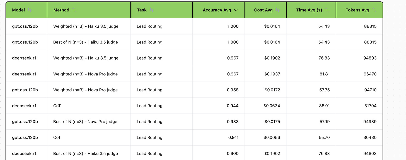The image size is (406, 160).
Task: Click the Model column header label
Action: point(18,10)
